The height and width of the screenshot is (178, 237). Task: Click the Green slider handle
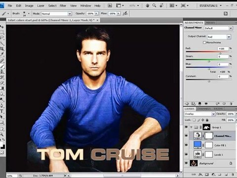click(209, 61)
